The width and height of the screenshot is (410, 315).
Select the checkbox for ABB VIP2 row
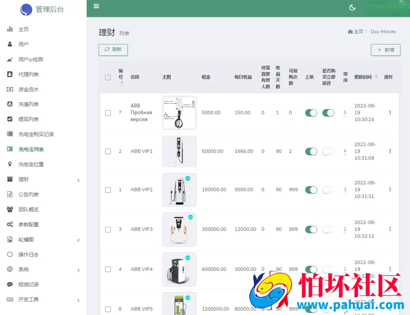point(108,190)
